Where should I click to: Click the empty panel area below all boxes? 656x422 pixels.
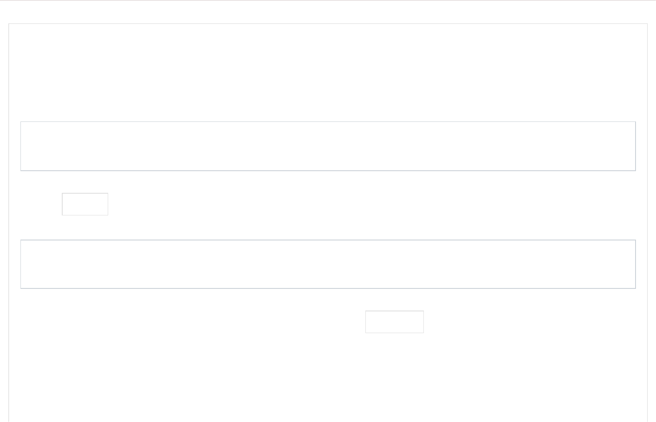click(328, 376)
